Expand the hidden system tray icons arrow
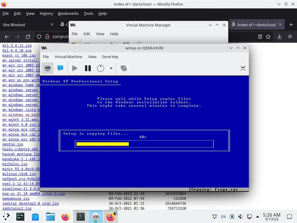This screenshot has width=297, height=223. pyautogui.click(x=258, y=217)
